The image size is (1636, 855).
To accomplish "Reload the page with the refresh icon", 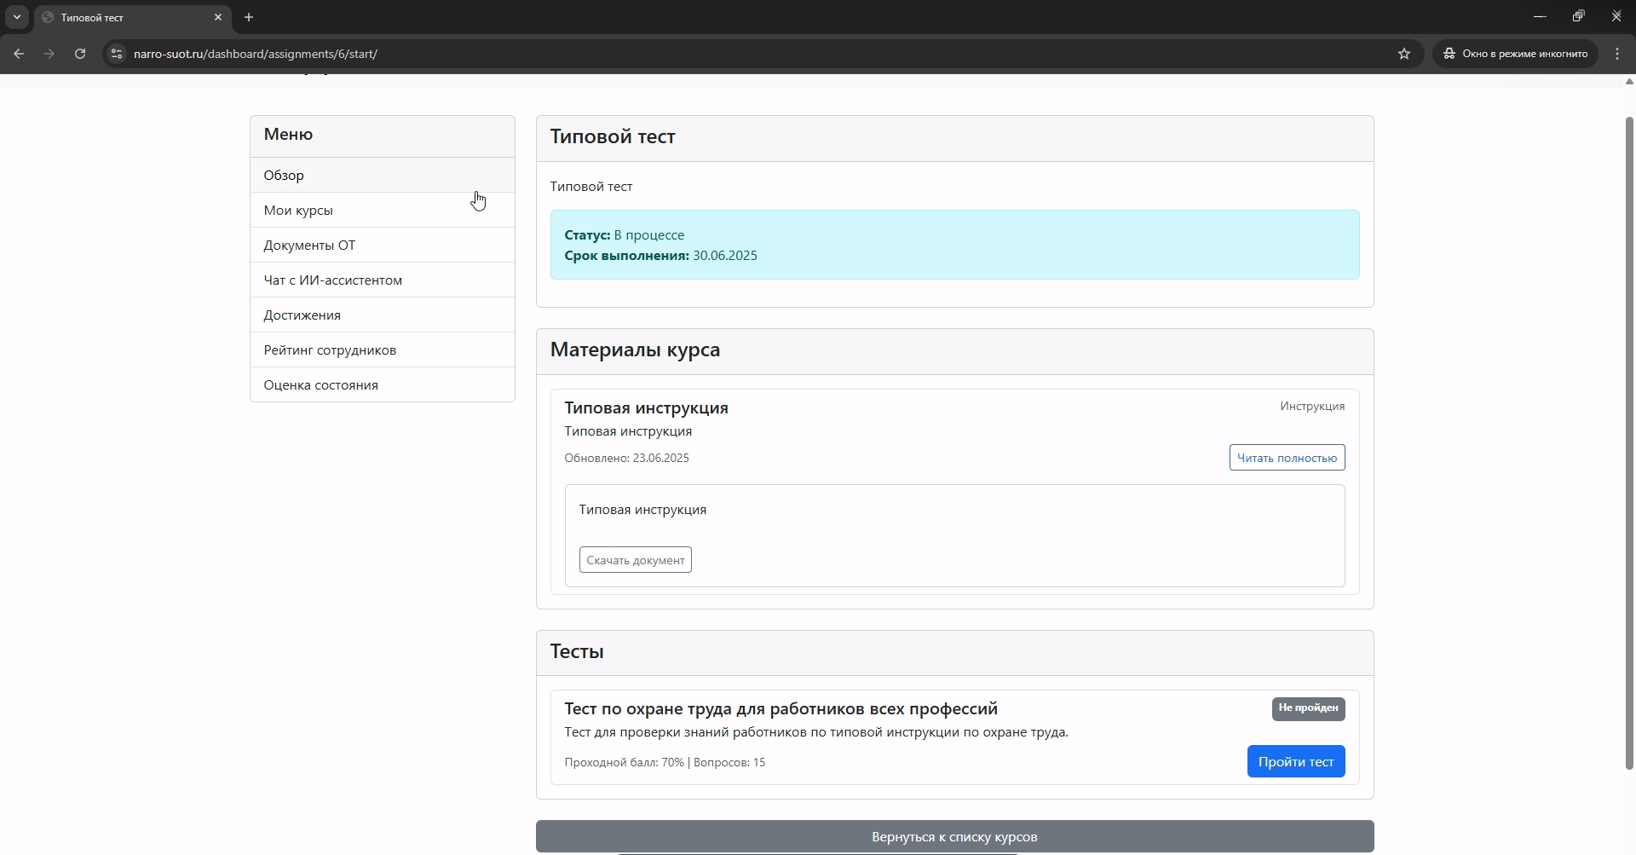I will [80, 54].
